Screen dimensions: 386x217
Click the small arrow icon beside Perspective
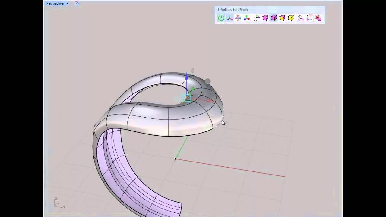[77, 4]
